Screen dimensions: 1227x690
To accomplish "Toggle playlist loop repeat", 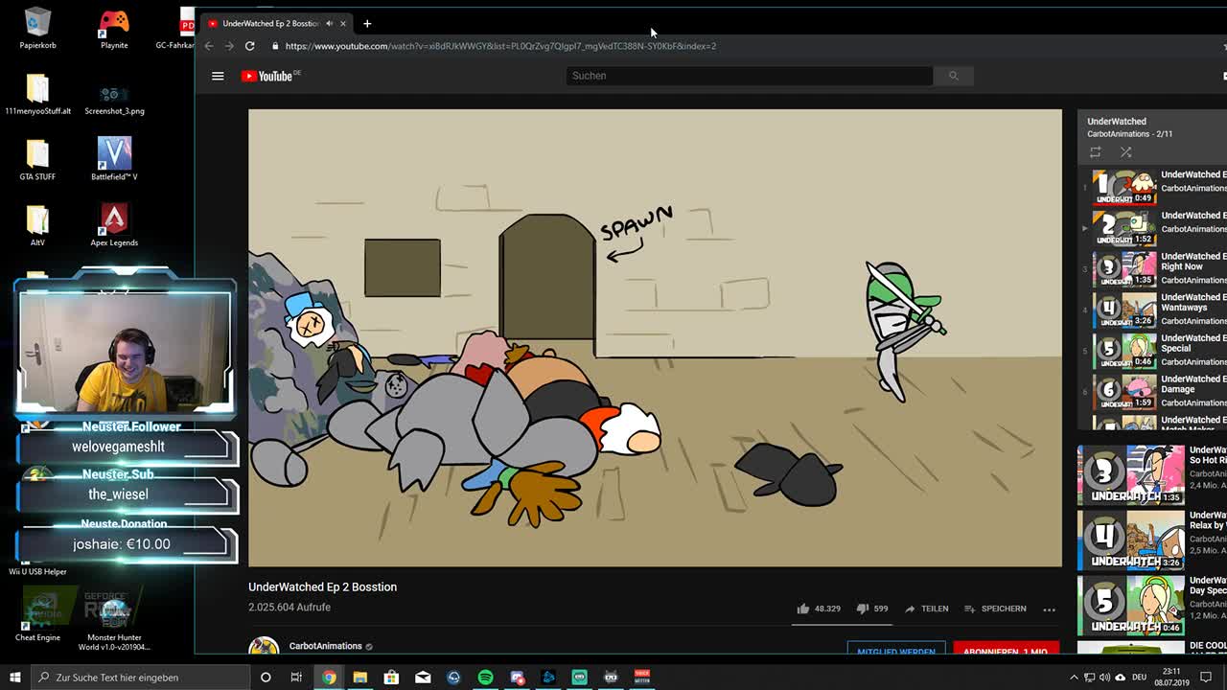I will click(1095, 152).
